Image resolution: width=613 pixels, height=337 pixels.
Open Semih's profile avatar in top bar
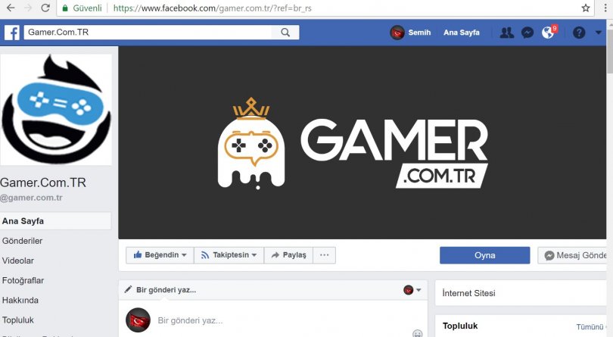[x=397, y=33]
